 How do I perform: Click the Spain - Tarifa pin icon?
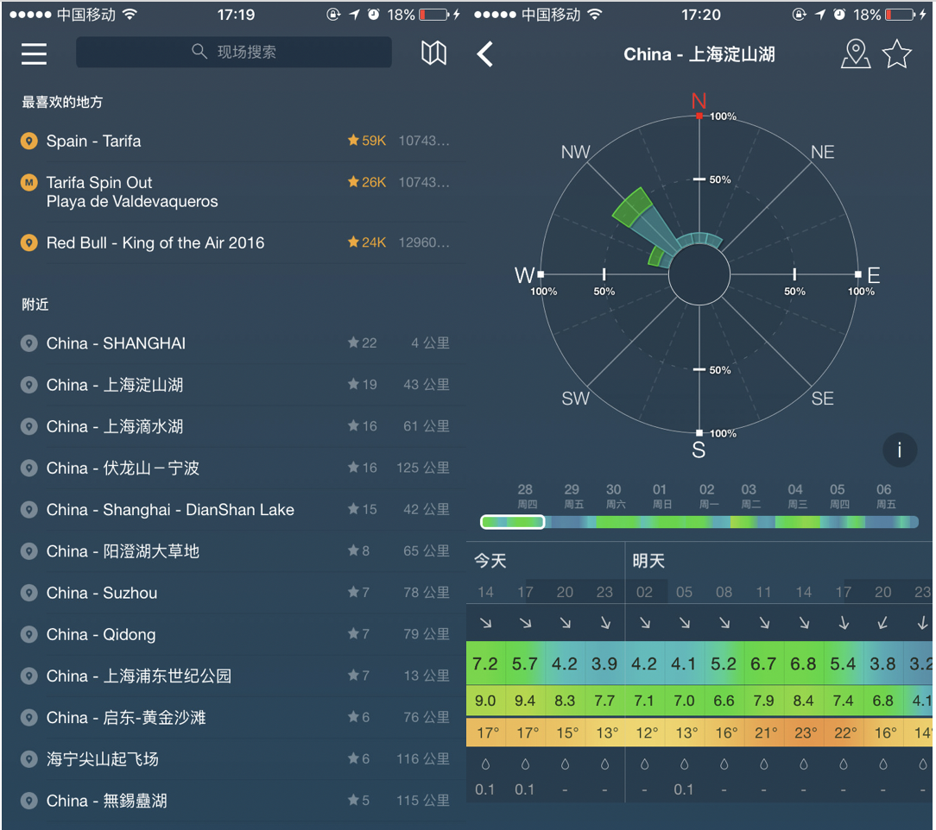29,141
